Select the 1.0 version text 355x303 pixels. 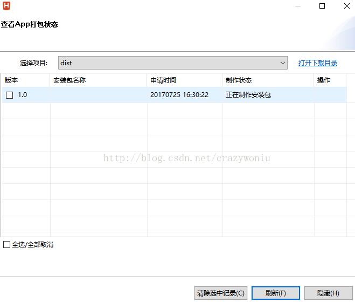pos(23,95)
